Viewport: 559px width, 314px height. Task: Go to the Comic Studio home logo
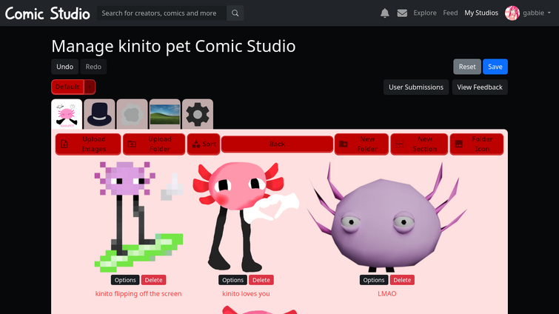[47, 13]
